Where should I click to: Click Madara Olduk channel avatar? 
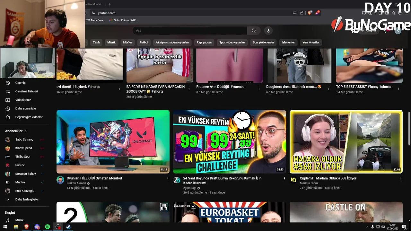pyautogui.click(x=293, y=180)
